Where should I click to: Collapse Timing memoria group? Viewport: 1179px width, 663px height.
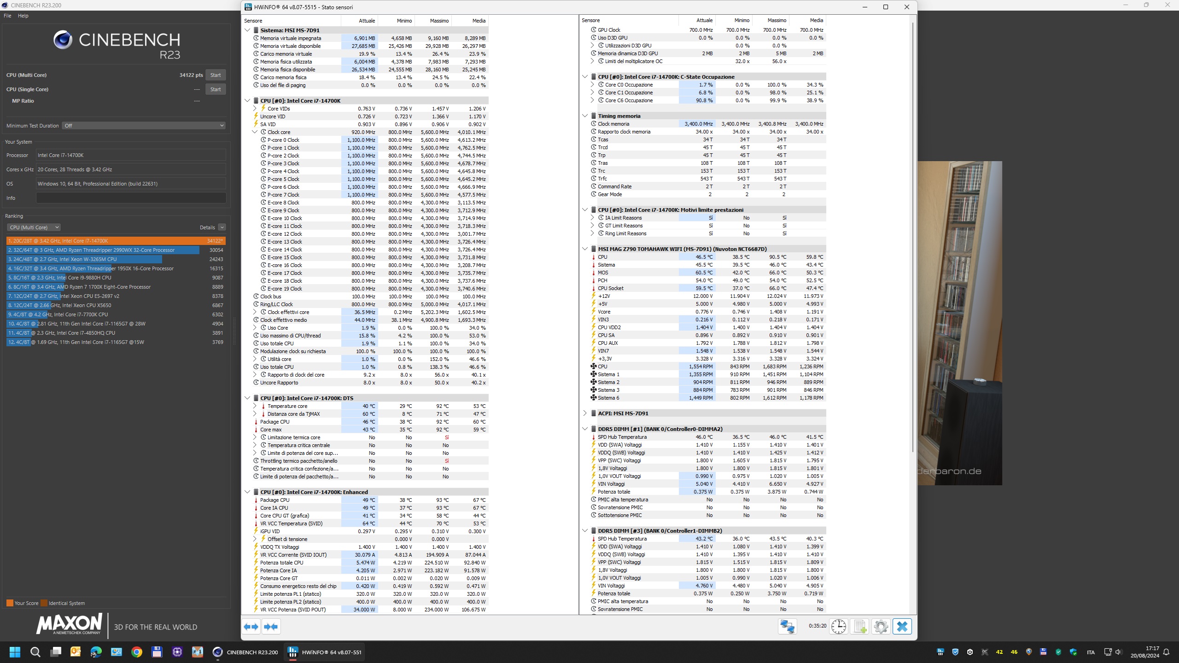point(585,116)
